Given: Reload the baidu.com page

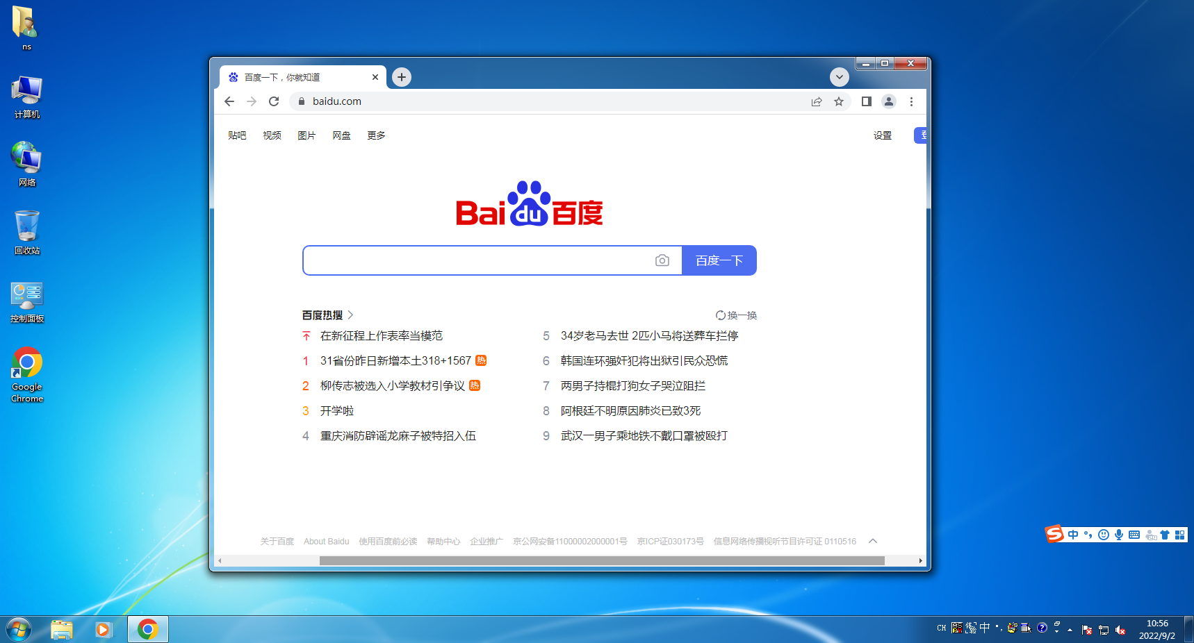Looking at the screenshot, I should (274, 101).
